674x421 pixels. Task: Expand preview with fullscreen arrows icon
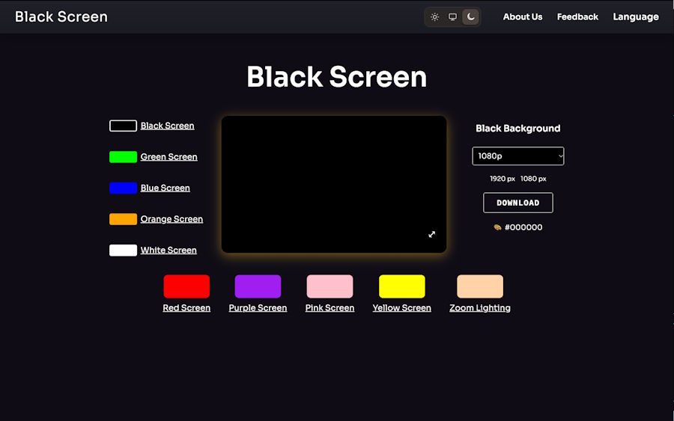pos(432,234)
